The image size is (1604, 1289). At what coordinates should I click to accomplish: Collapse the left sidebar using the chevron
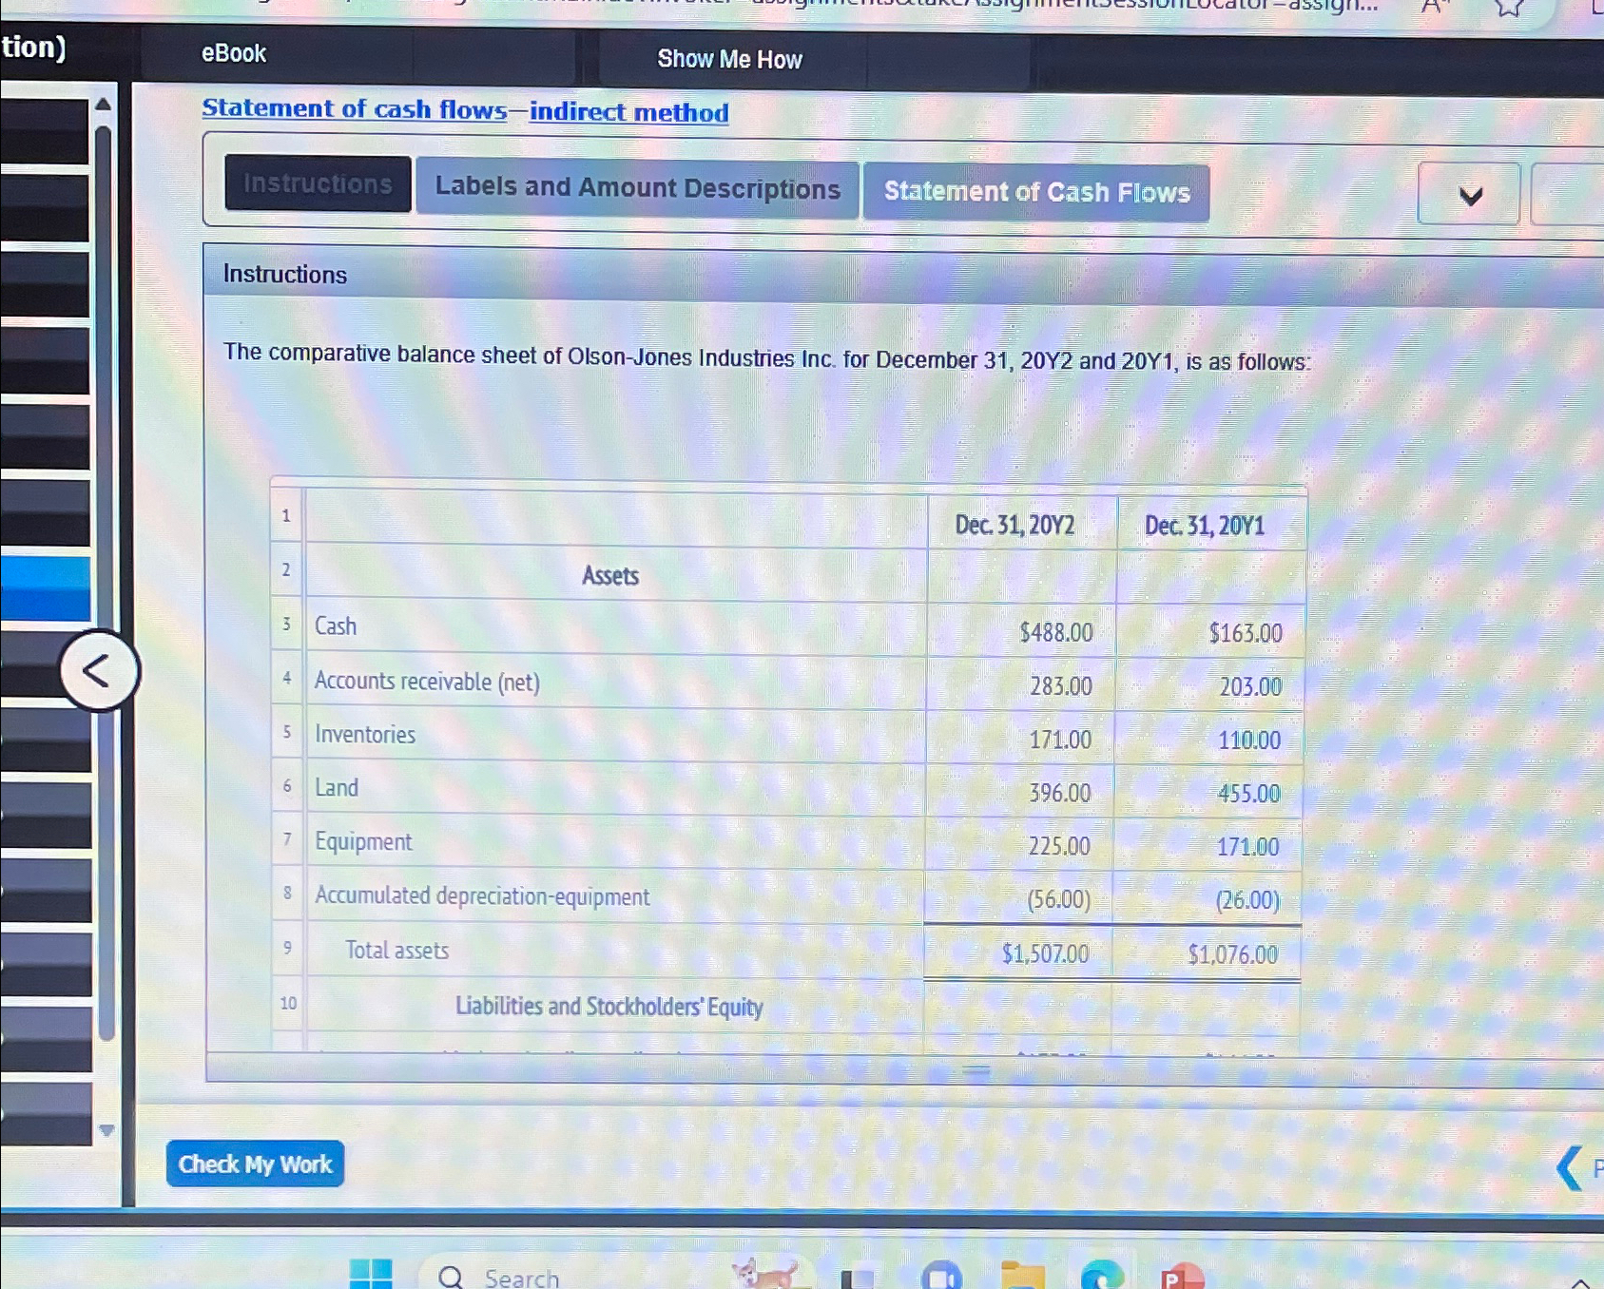97,668
